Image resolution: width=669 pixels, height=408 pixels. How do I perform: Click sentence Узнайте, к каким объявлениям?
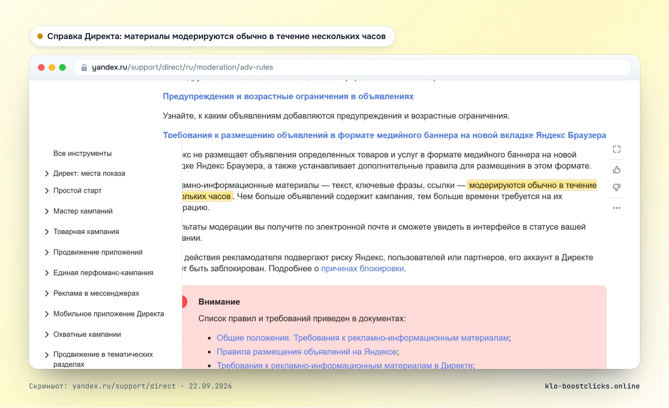[x=336, y=116]
